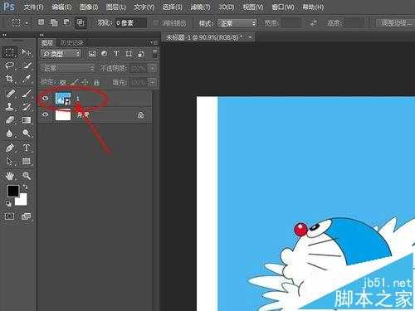Filter layers by adjustment layers icon

tap(104, 54)
